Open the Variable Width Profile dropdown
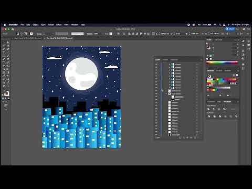The height and width of the screenshot is (189, 252). 61,34
